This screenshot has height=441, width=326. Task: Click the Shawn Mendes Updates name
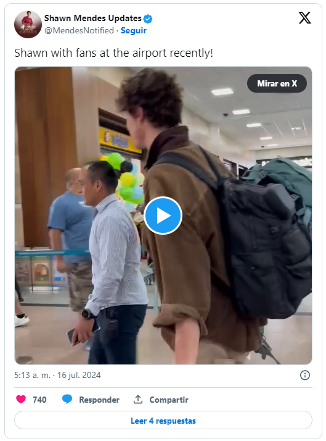point(93,19)
